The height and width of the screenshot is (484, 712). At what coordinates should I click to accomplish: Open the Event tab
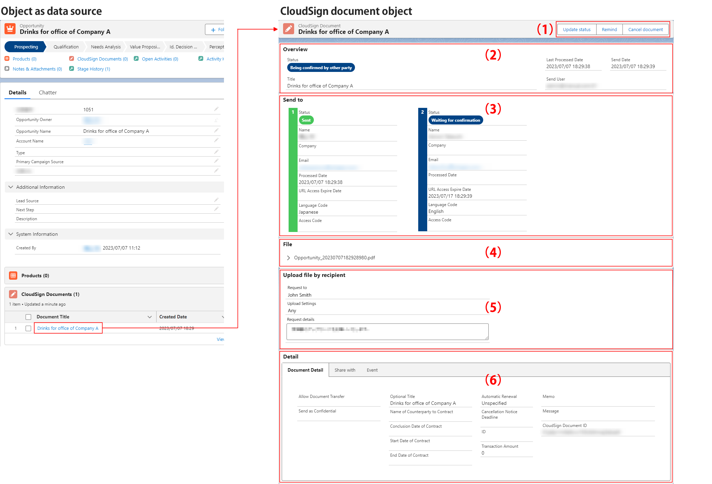click(372, 370)
